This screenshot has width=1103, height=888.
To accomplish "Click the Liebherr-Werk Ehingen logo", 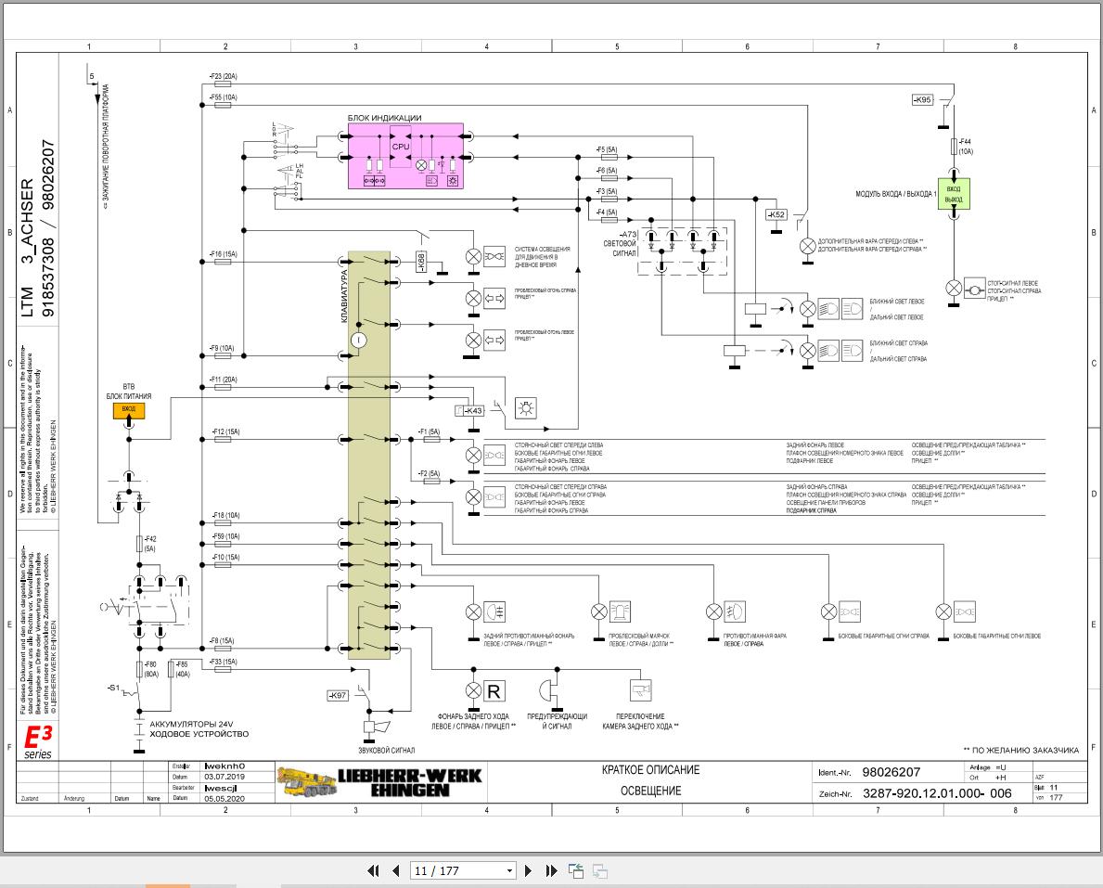I will point(380,781).
